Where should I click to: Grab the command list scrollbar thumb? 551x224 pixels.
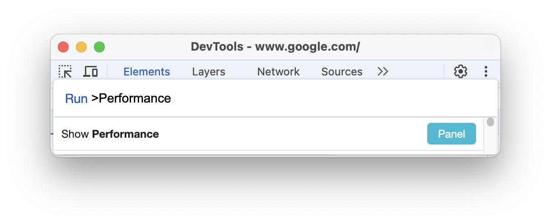click(490, 122)
